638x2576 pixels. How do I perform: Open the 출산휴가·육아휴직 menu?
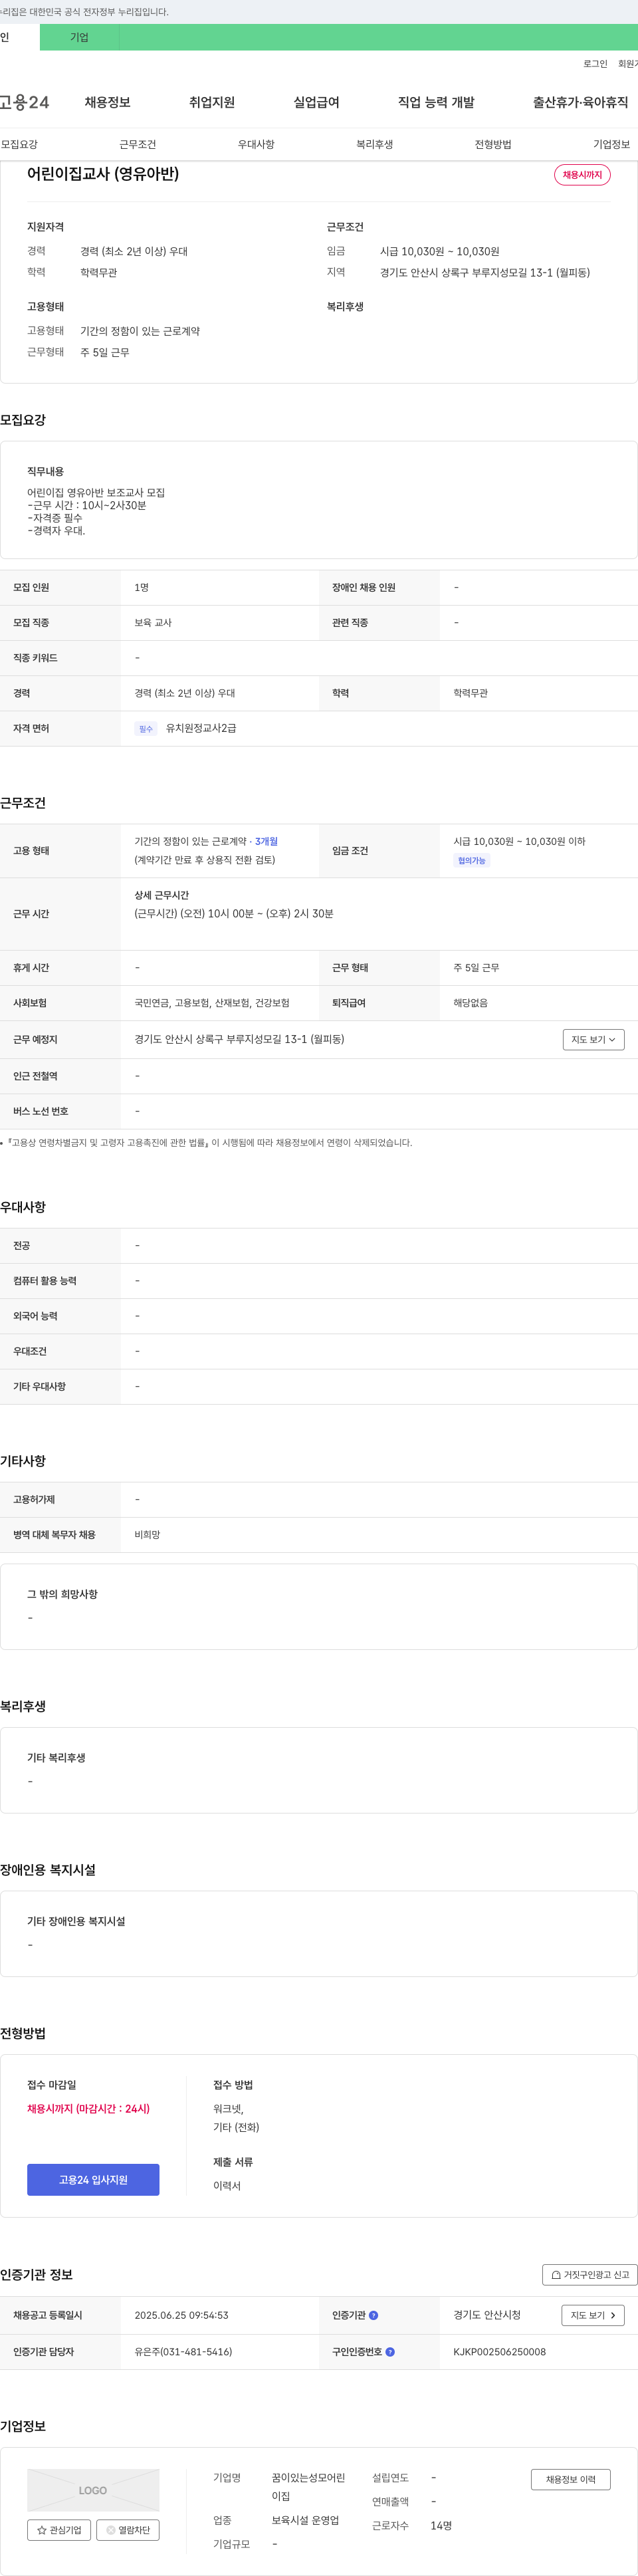click(580, 102)
